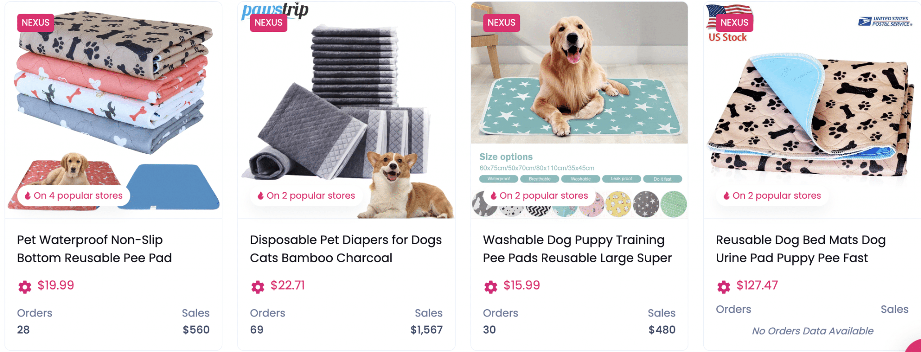Click the NEXUS badge on Disposable Pet Diapers
The height and width of the screenshot is (352, 921).
(268, 22)
